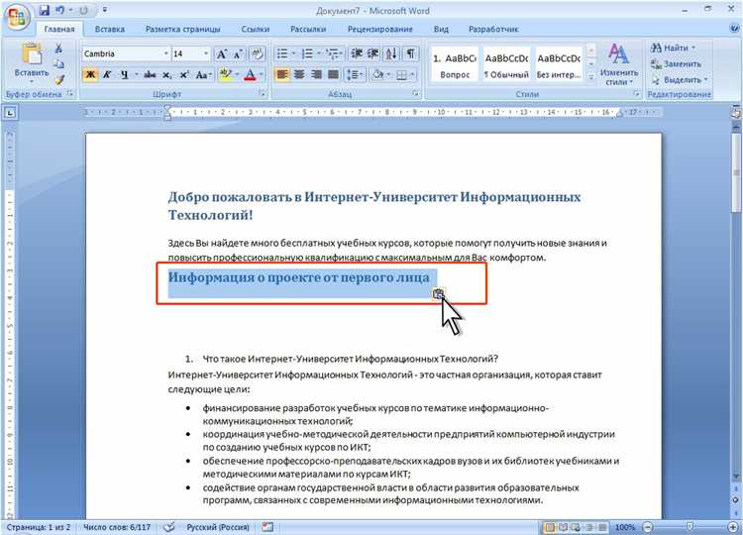Apply red font color

[250, 75]
